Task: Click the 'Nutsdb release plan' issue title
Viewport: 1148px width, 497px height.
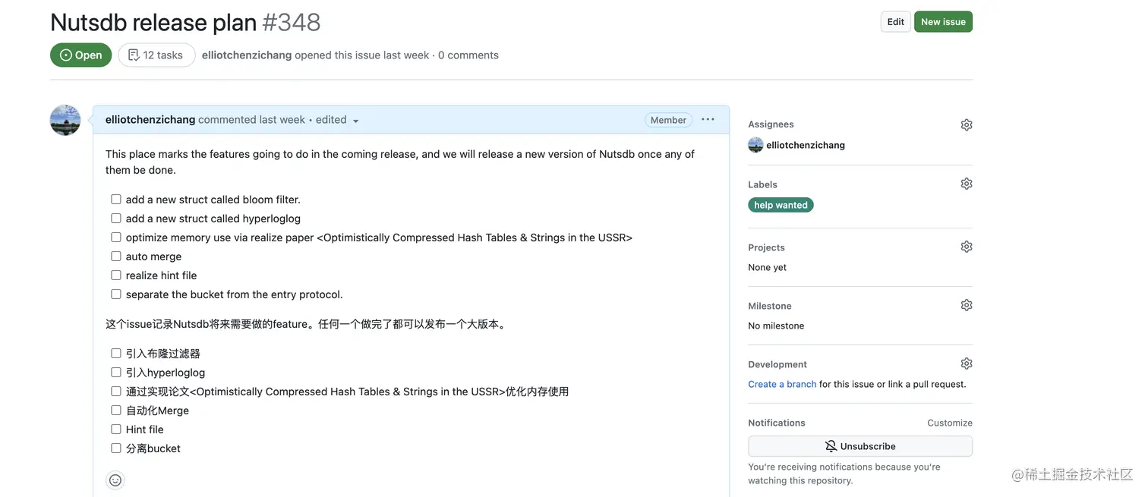Action: click(153, 22)
